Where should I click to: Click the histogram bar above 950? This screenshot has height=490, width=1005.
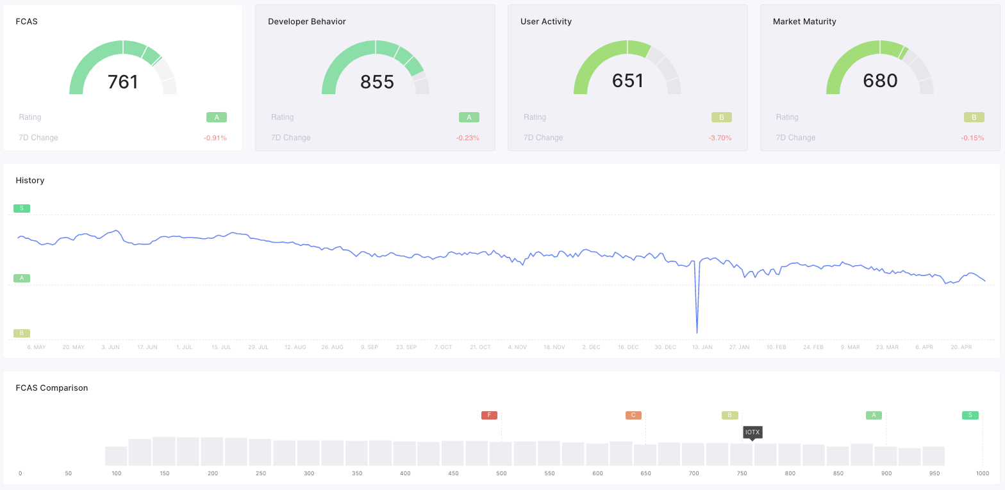934,456
